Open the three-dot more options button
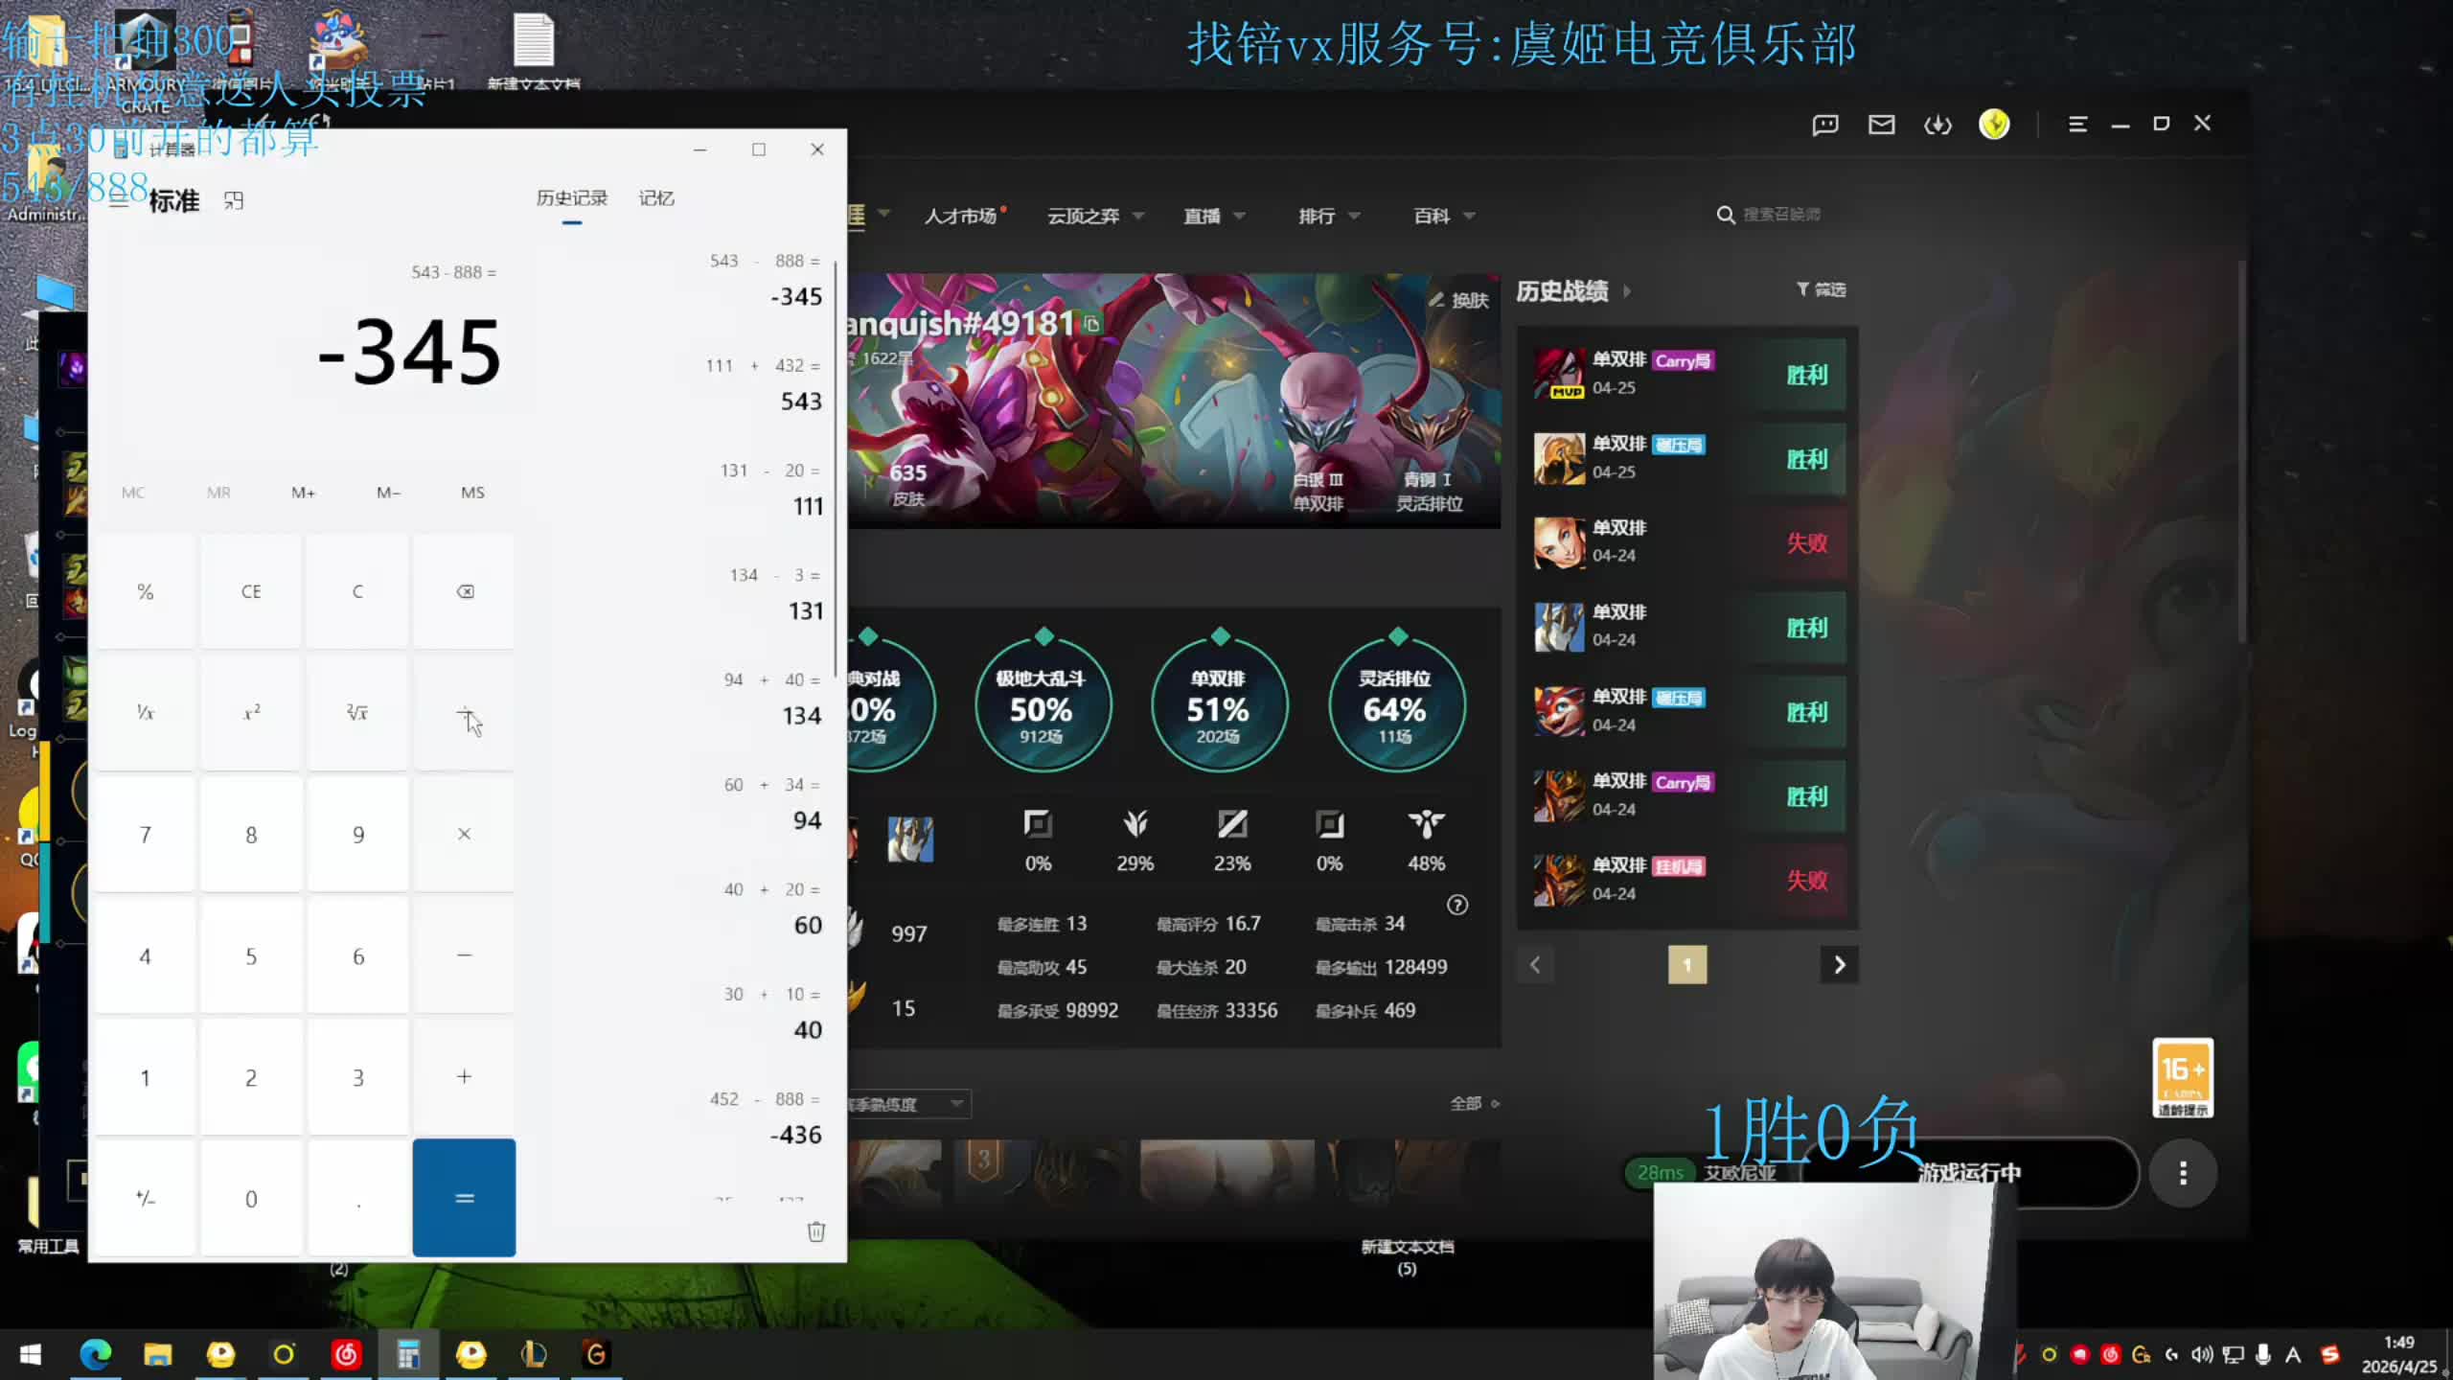The image size is (2453, 1380). pyautogui.click(x=2183, y=1173)
